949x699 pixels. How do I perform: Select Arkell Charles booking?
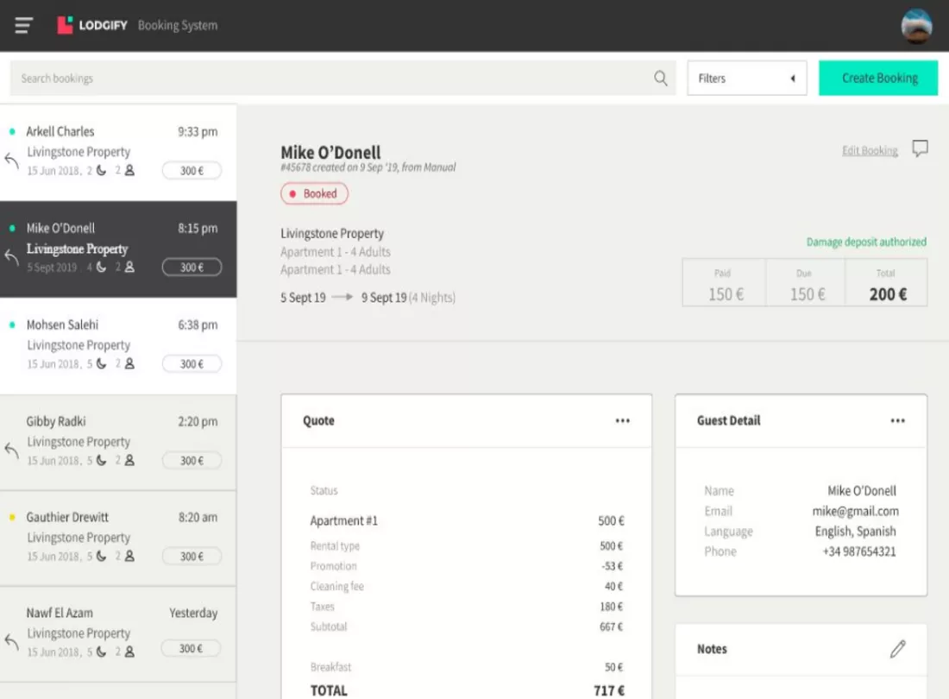pyautogui.click(x=118, y=153)
